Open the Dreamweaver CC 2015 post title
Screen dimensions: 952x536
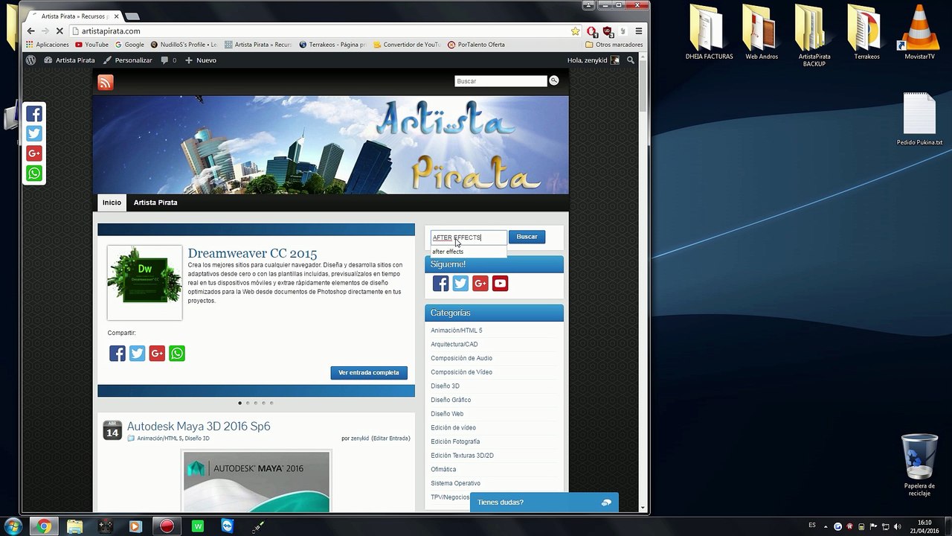252,254
